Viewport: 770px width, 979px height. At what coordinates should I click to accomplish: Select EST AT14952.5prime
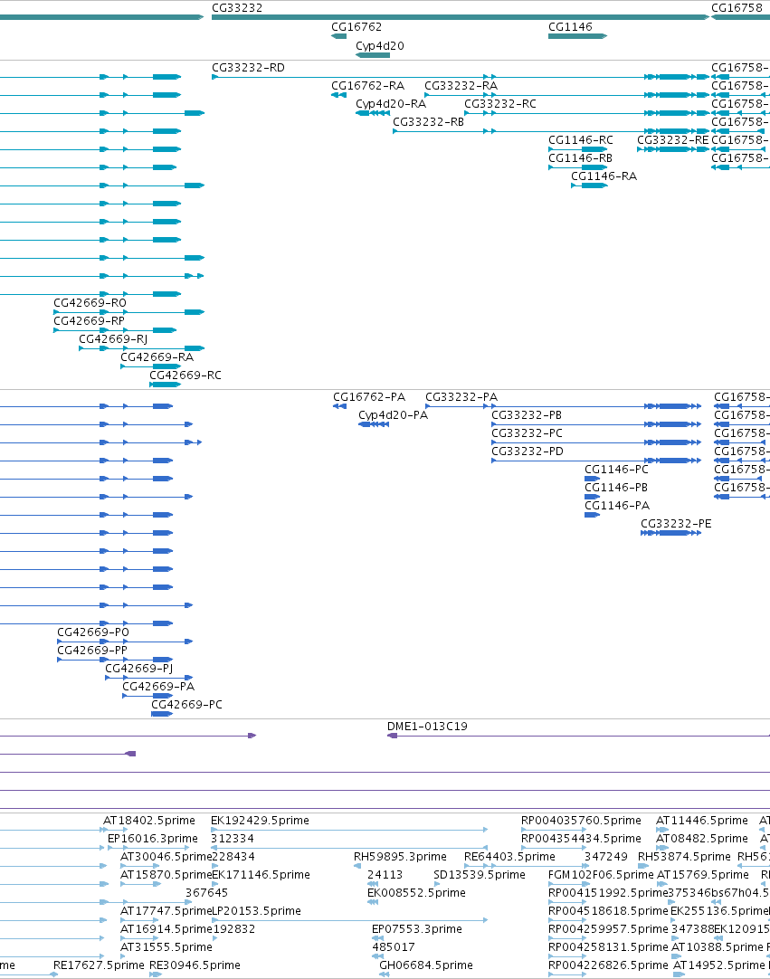(x=679, y=974)
